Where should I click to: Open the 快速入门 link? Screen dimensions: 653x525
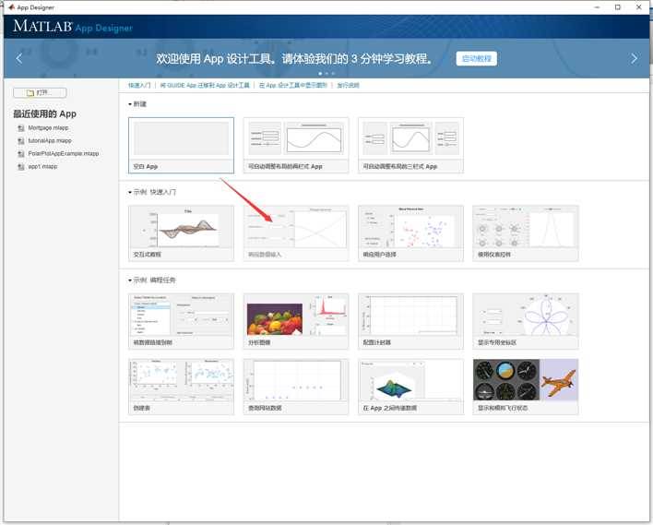139,86
